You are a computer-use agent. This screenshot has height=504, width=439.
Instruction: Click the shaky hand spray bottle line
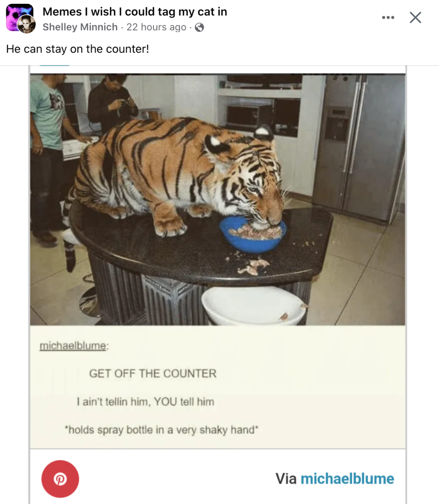[162, 430]
